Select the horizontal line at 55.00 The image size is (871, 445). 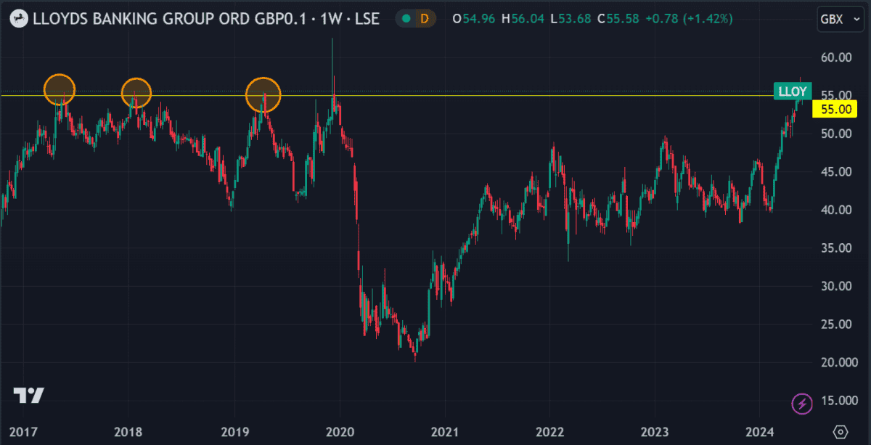(x=508, y=95)
